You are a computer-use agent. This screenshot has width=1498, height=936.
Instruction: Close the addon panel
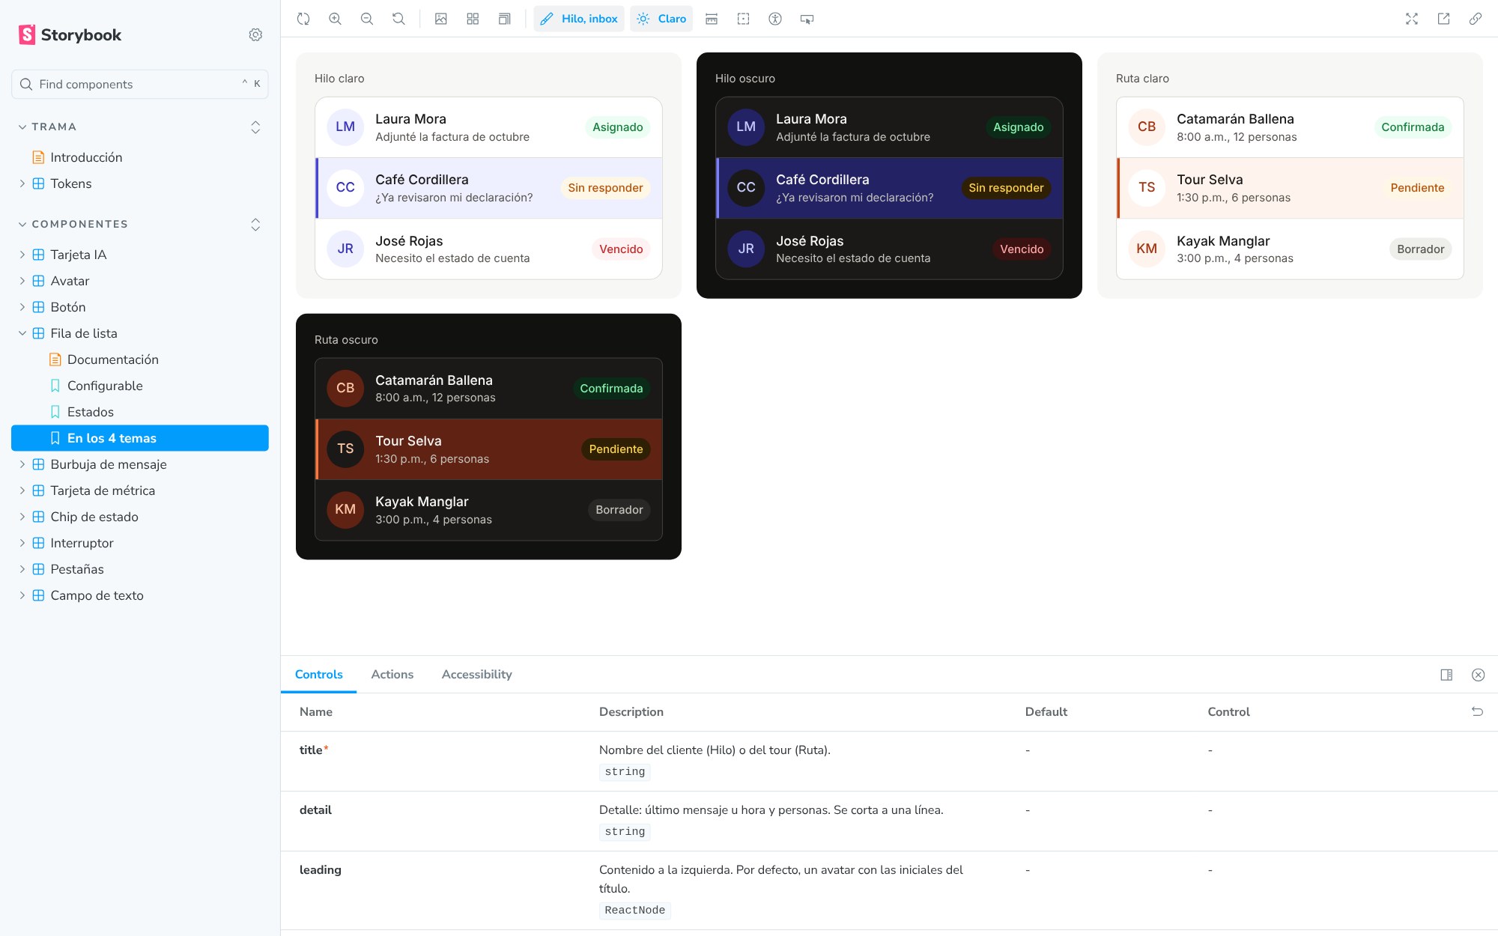(1478, 675)
